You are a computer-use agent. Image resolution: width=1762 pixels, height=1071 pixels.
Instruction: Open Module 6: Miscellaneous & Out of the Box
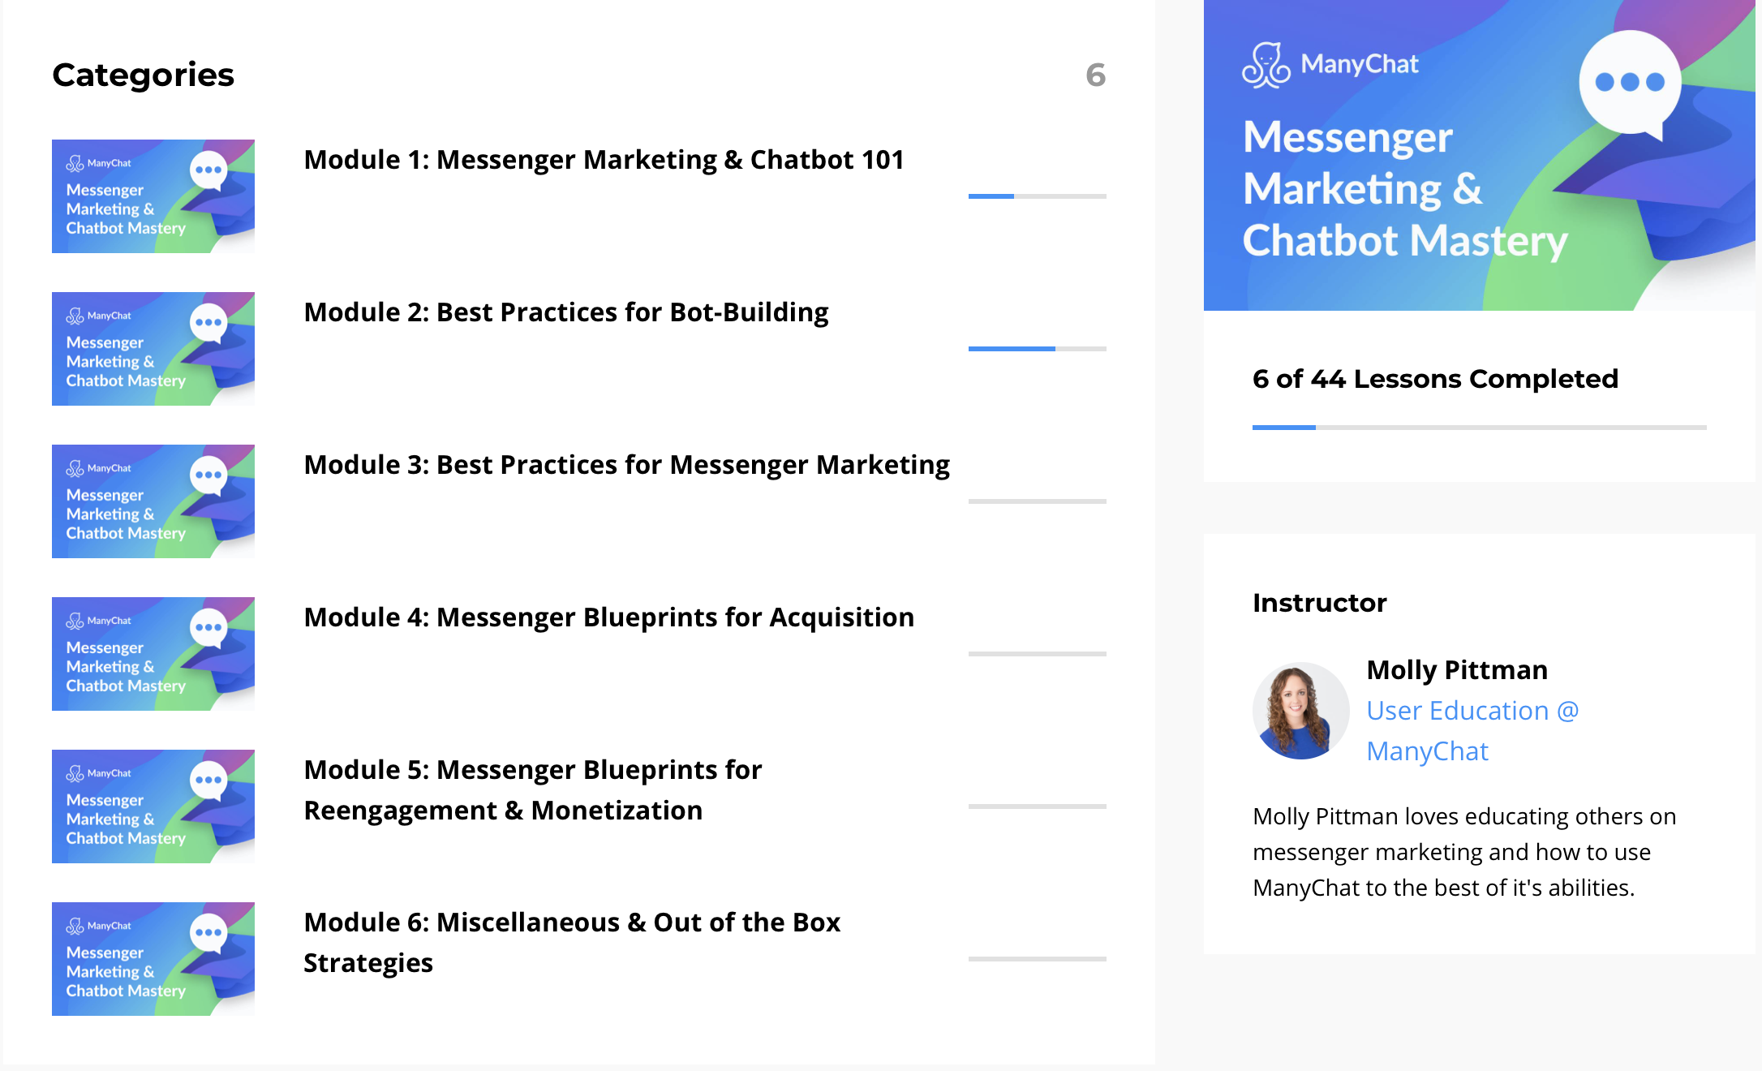click(x=572, y=943)
